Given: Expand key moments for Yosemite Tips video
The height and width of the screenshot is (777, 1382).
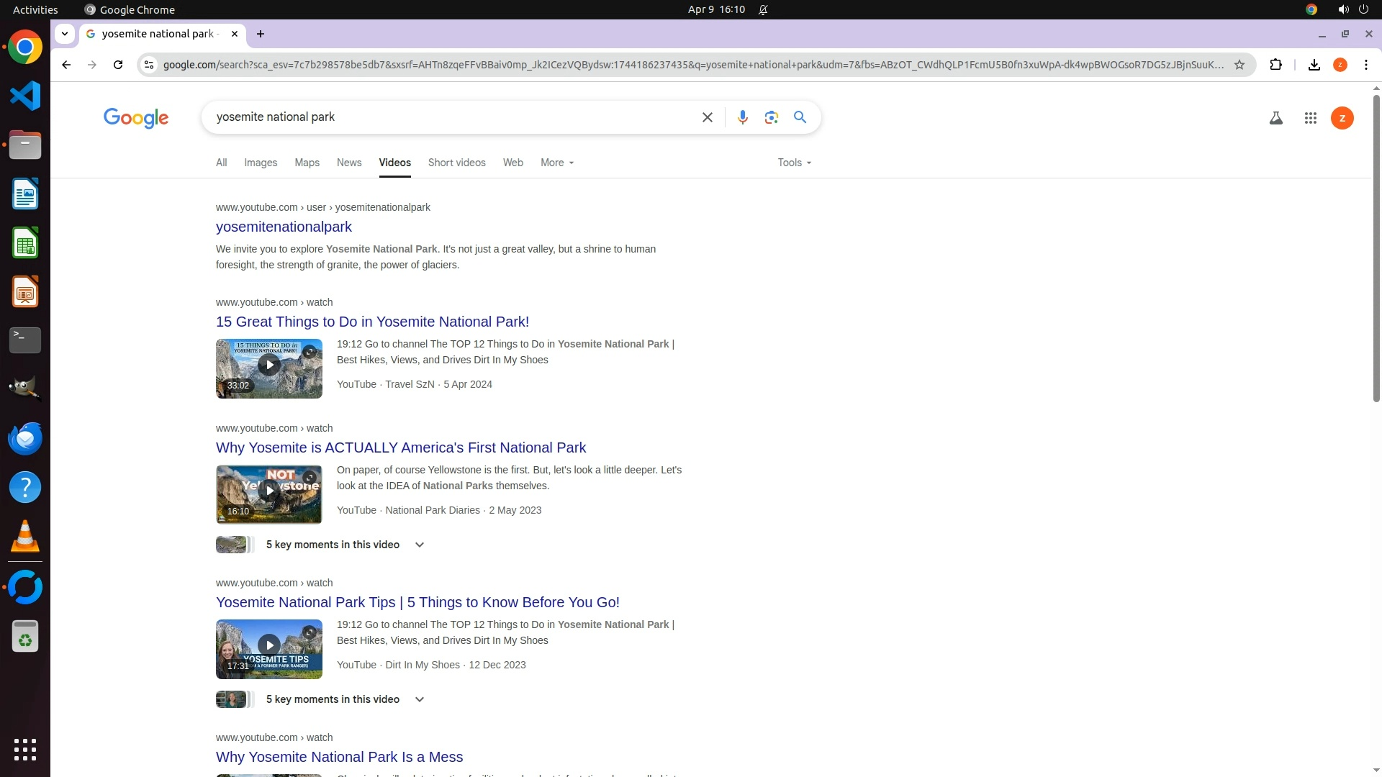Looking at the screenshot, I should click(419, 699).
